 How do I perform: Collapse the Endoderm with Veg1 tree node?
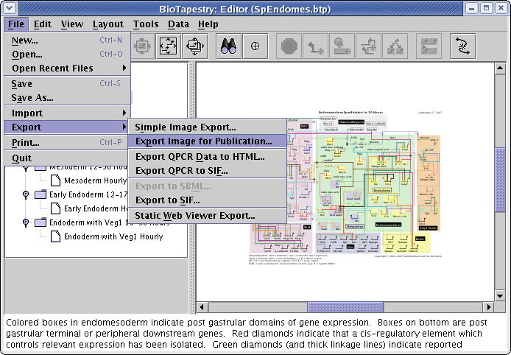[x=27, y=222]
